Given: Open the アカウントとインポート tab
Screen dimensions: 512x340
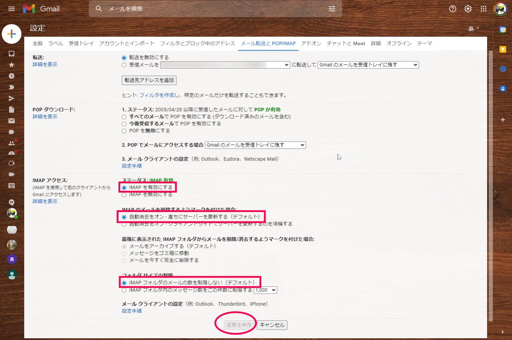Looking at the screenshot, I should pyautogui.click(x=127, y=43).
